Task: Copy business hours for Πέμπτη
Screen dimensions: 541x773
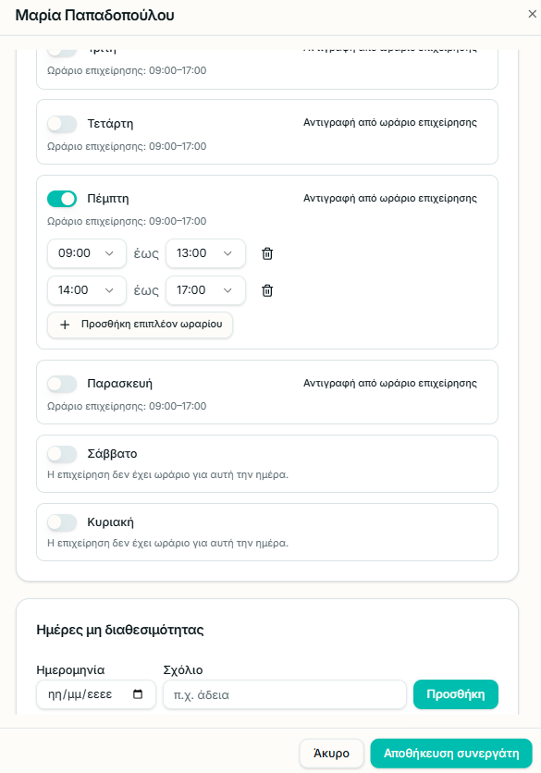Action: (x=390, y=198)
